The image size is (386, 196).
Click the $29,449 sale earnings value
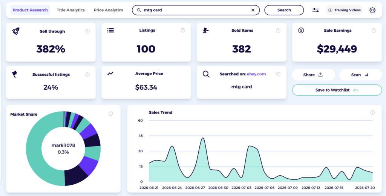[337, 49]
